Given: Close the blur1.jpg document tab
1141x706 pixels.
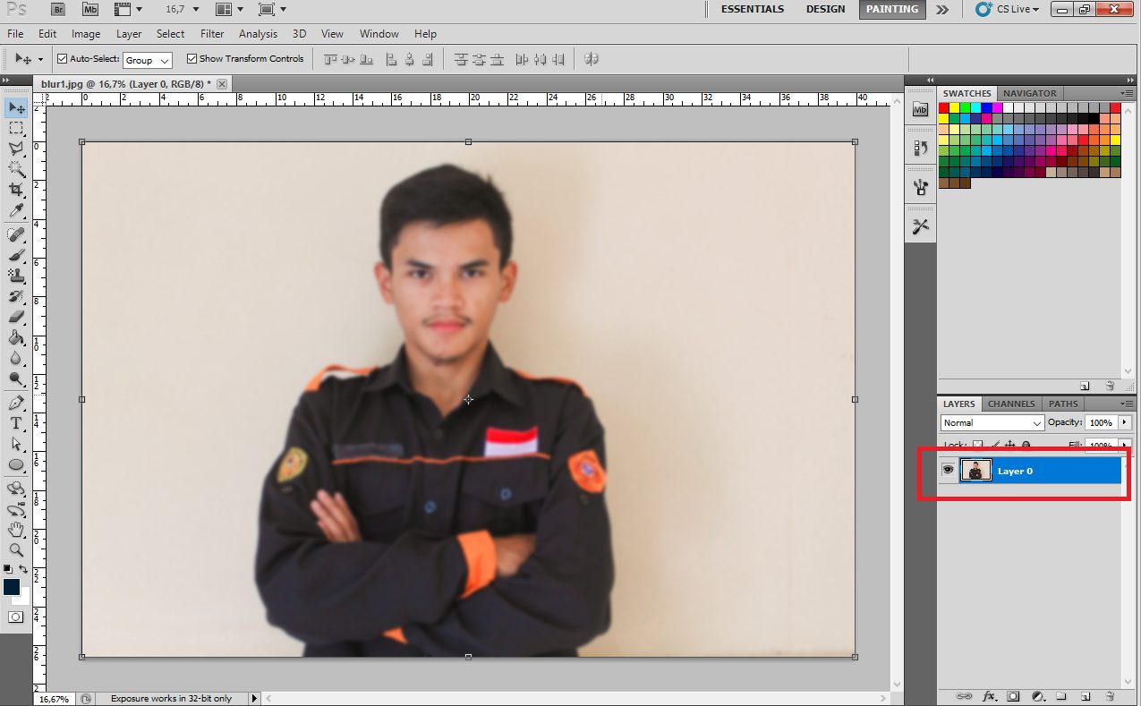Looking at the screenshot, I should 222,83.
